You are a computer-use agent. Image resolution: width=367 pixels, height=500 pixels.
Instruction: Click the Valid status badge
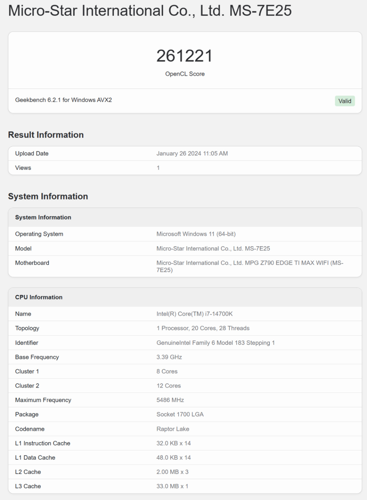click(x=345, y=101)
